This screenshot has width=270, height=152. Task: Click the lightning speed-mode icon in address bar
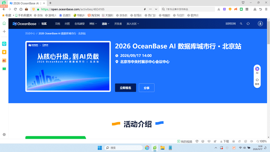pos(145,9)
